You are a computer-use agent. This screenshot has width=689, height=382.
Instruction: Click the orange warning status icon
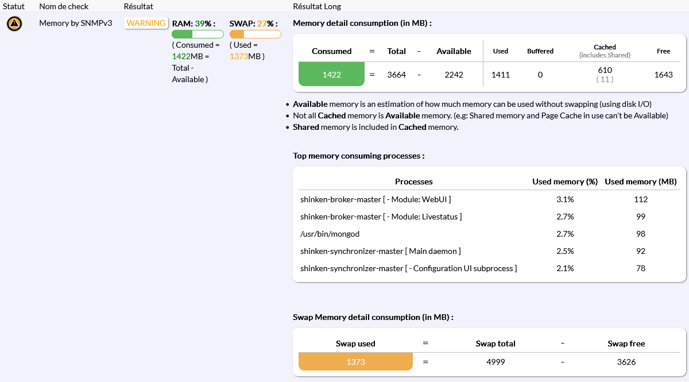14,24
